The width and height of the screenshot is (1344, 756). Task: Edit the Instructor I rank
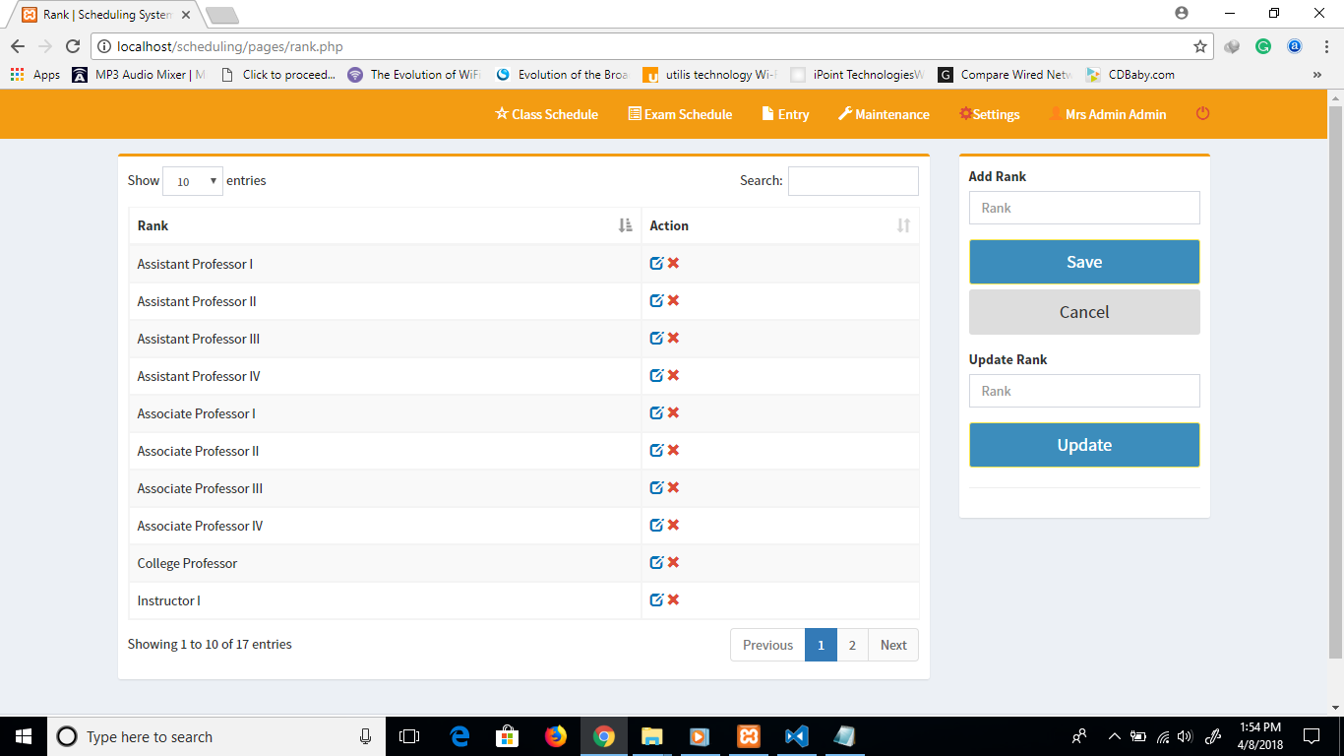(656, 599)
